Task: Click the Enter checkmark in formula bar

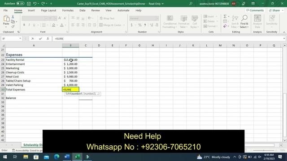Action: 40,38
